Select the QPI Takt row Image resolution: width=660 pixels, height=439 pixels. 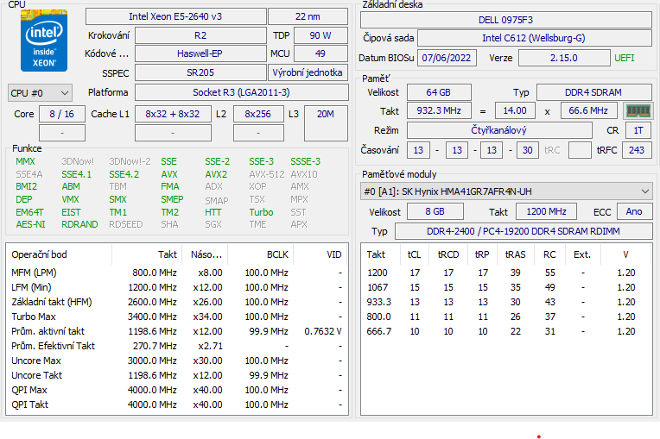[x=177, y=405]
